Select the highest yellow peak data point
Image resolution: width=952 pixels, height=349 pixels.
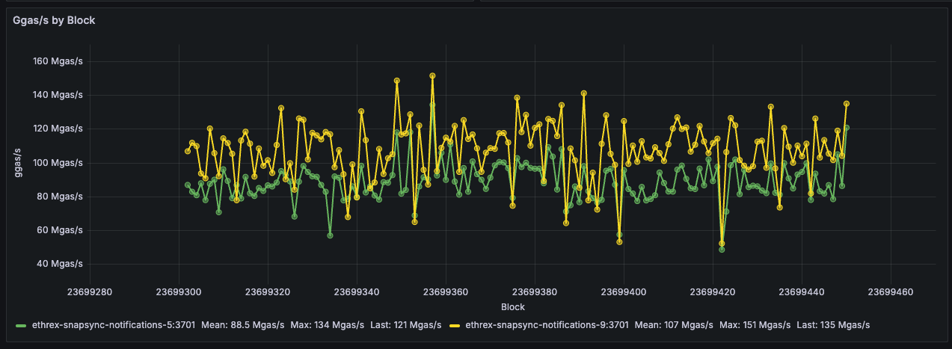click(x=432, y=76)
